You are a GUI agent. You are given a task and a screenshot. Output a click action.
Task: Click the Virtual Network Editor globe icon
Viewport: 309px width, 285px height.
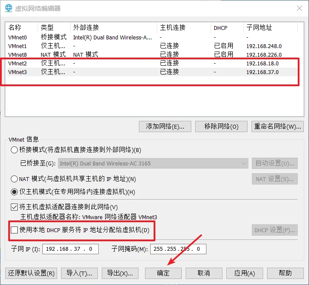pyautogui.click(x=9, y=8)
